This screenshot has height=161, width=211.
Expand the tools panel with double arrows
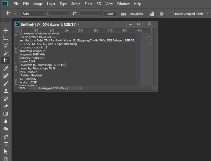pyautogui.click(x=3, y=20)
